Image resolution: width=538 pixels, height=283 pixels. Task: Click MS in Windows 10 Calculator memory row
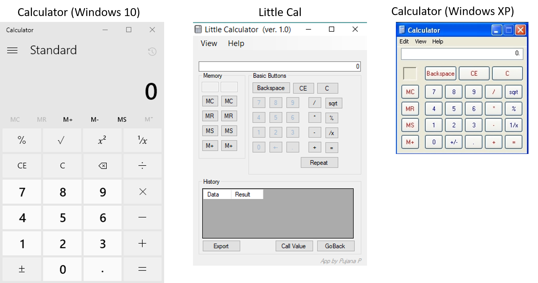122,120
